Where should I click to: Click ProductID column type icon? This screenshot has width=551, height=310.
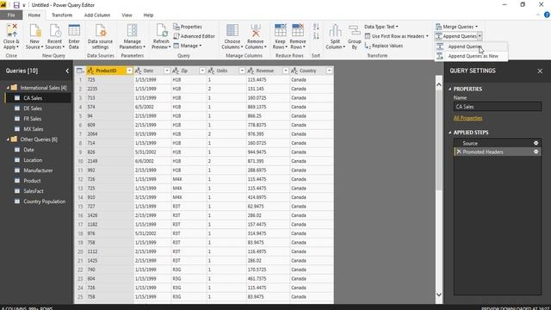[x=90, y=71]
